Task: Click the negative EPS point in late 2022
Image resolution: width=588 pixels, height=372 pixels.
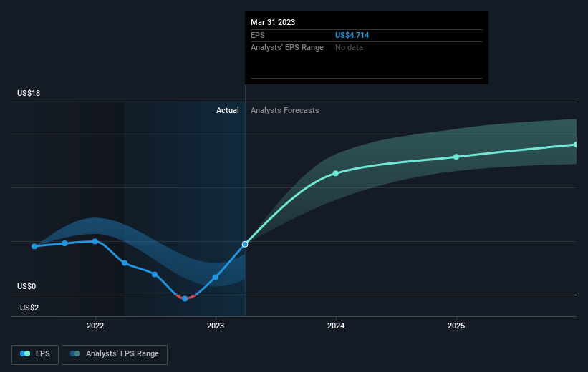Action: pyautogui.click(x=185, y=298)
